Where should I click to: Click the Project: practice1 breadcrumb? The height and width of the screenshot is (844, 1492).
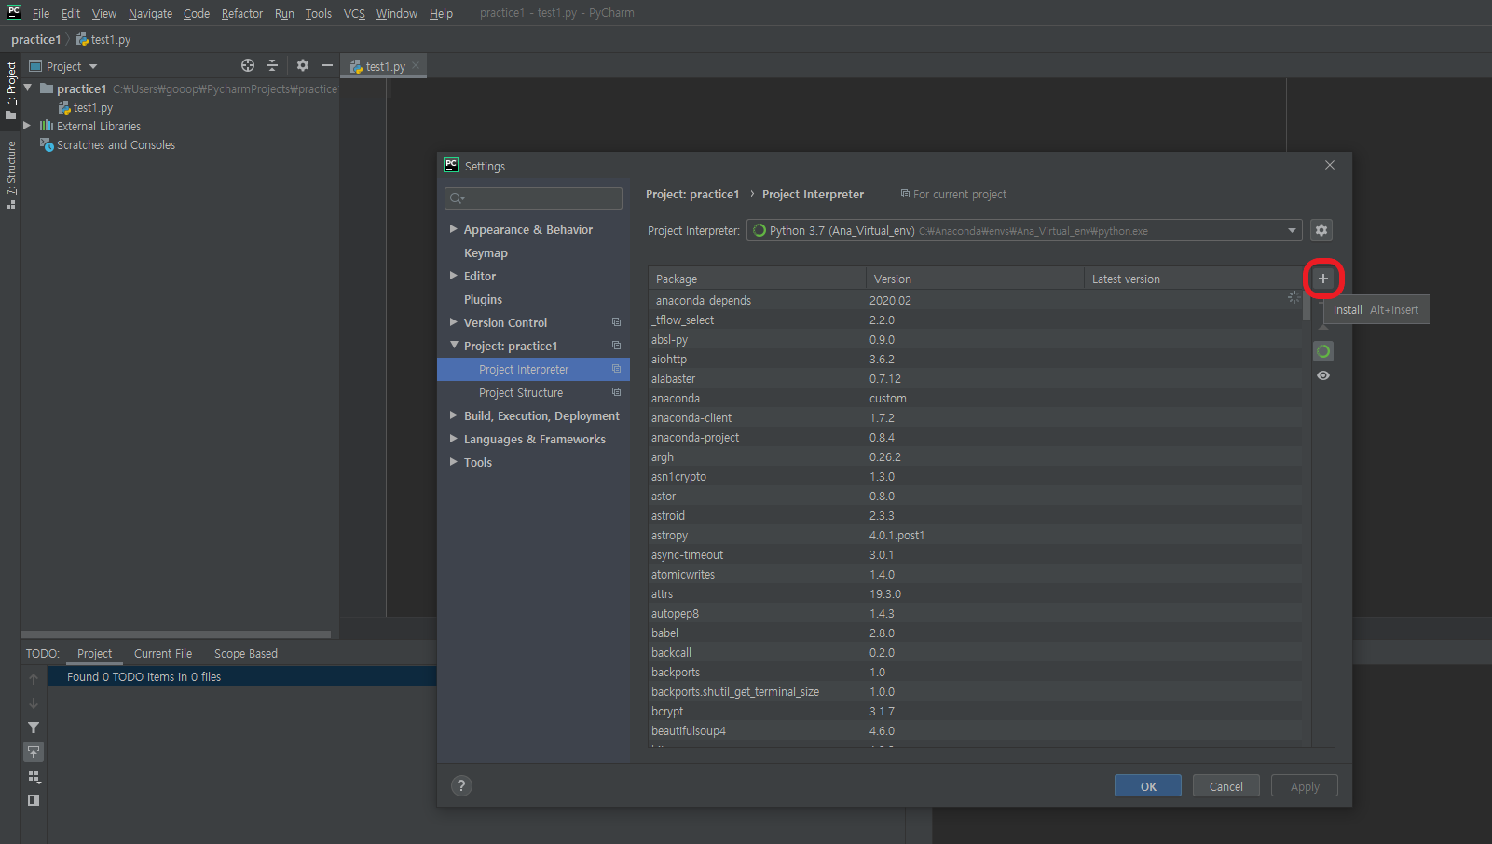(691, 194)
